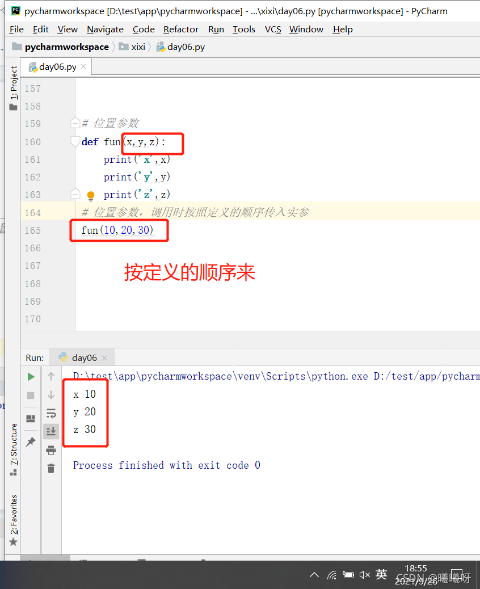Click line number 165 in gutter
Viewport: 480px width, 589px height.
click(33, 230)
